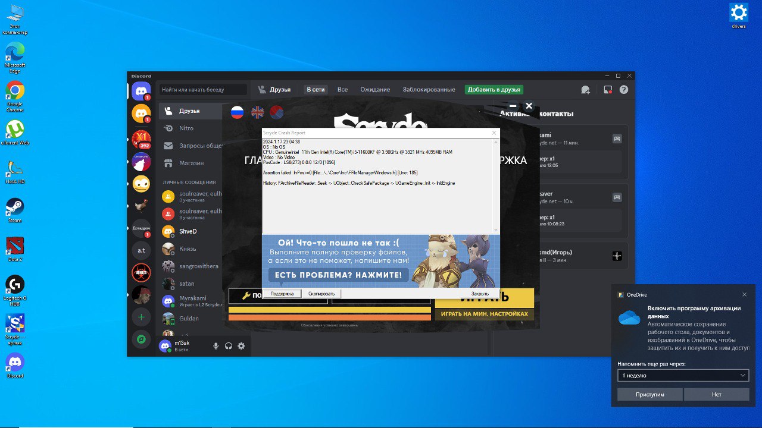Switch to the Ожидание tab
This screenshot has height=428, width=762.
click(375, 90)
